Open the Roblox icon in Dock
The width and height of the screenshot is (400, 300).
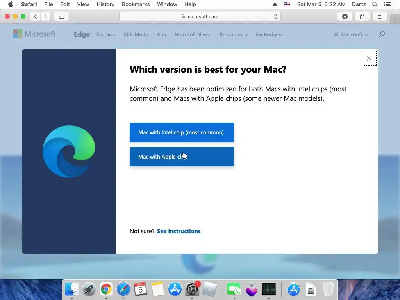point(209,289)
